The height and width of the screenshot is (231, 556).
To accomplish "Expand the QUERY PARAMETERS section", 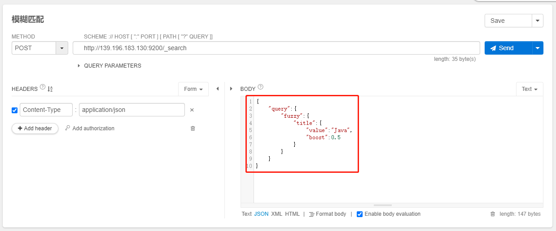I will click(x=109, y=66).
